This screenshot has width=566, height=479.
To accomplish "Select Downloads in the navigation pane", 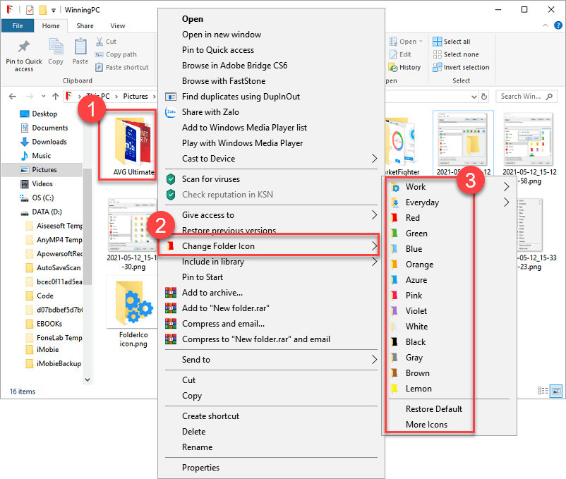I will [49, 142].
